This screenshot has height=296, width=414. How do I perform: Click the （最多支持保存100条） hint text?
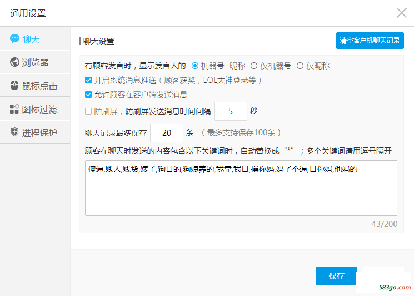click(241, 132)
